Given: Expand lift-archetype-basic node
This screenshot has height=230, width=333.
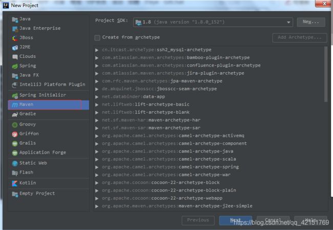Looking at the screenshot, I should point(97,104).
